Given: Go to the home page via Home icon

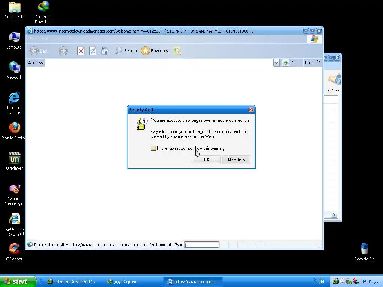Looking at the screenshot, I should (105, 51).
